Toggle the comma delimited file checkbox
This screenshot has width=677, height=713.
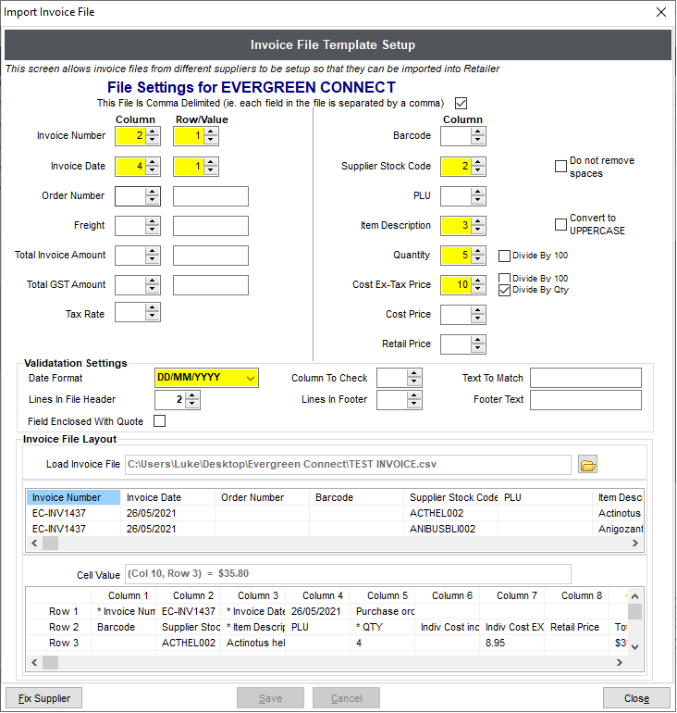click(461, 103)
